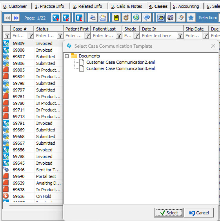This screenshot has width=220, height=221.
Task: Open filter dropdown for Date In column
Action: (180, 36)
